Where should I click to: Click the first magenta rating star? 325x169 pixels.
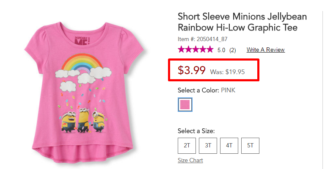[x=182, y=50]
